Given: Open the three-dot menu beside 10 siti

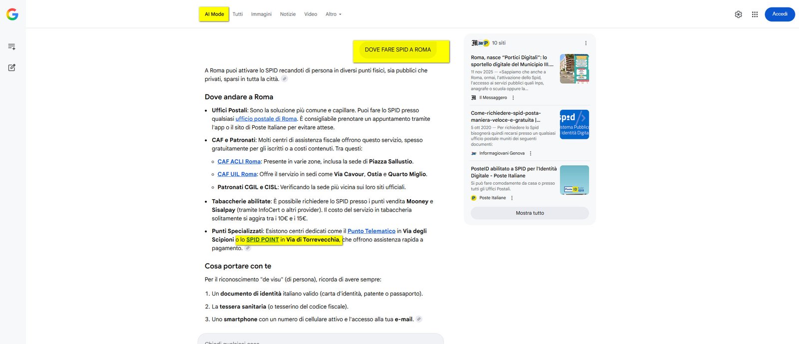Looking at the screenshot, I should pos(586,43).
